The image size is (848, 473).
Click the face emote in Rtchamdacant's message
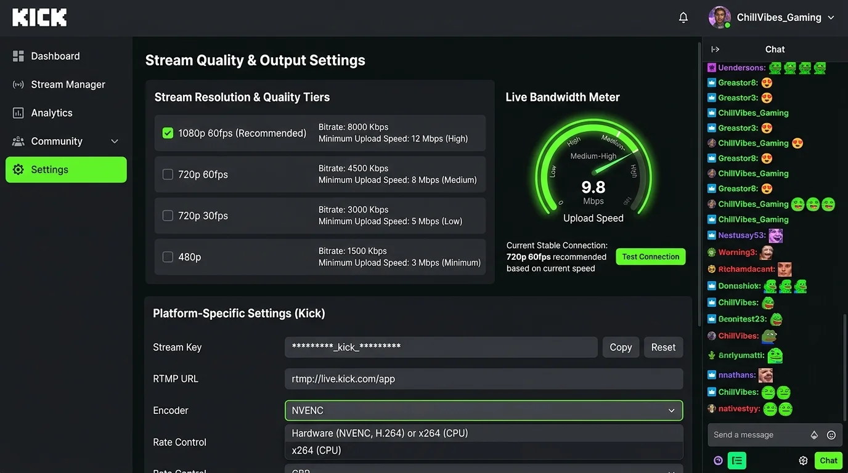(x=785, y=269)
